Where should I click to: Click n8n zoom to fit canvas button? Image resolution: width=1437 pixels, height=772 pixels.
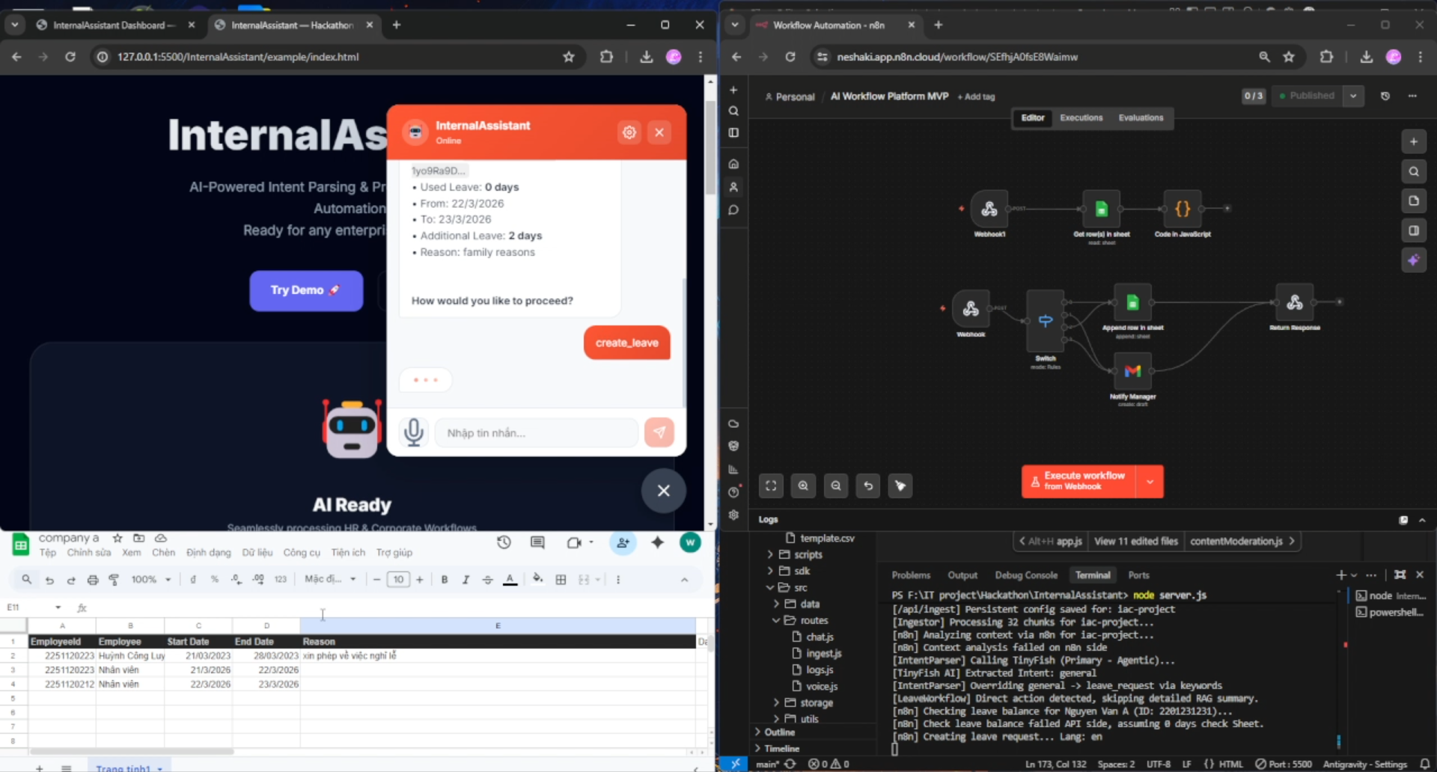click(x=771, y=485)
